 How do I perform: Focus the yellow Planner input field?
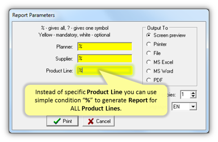pyautogui.click(x=104, y=47)
